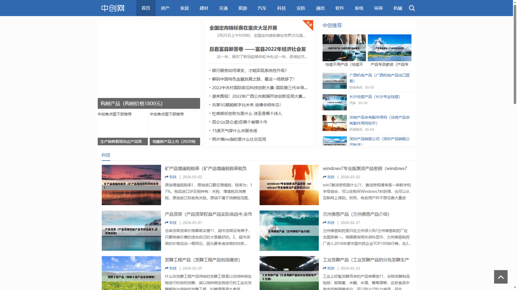Go to the 软件 channel
517x290 pixels.
(x=340, y=8)
